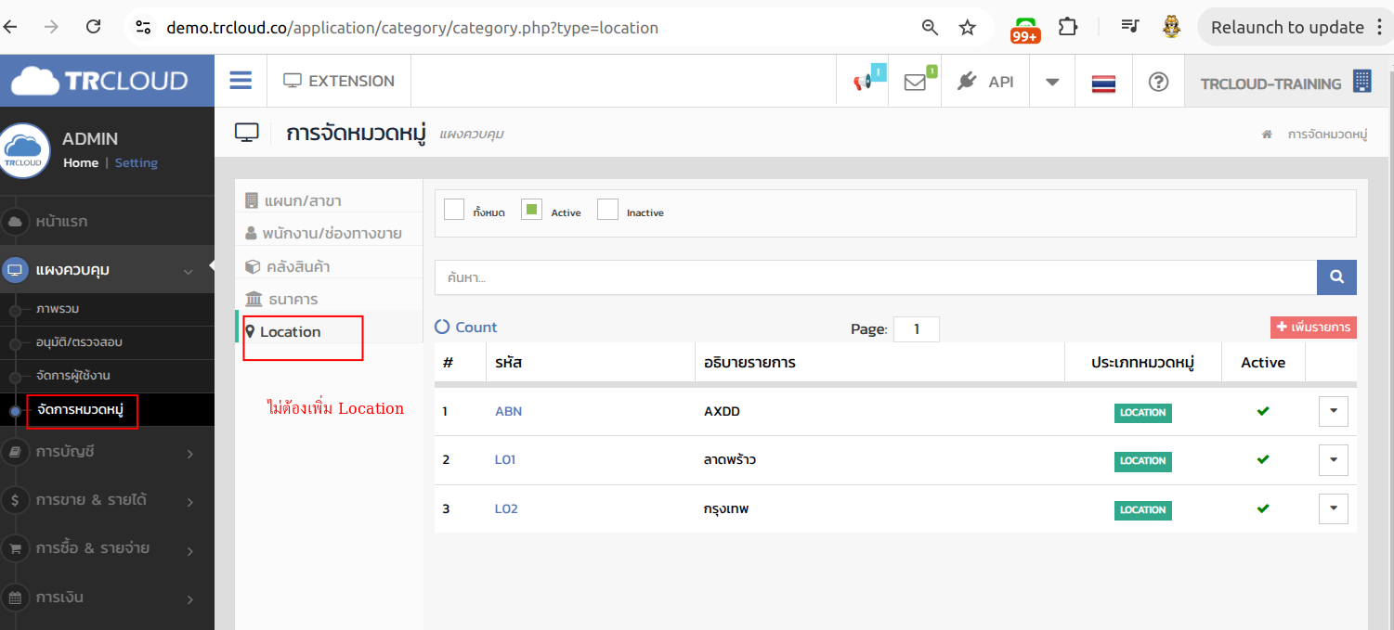Click the Page number field
Screen dimensions: 1394x630
(916, 328)
